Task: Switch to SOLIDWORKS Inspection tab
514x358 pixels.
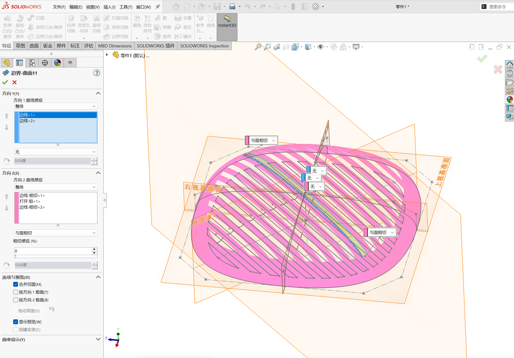Action: tap(205, 46)
